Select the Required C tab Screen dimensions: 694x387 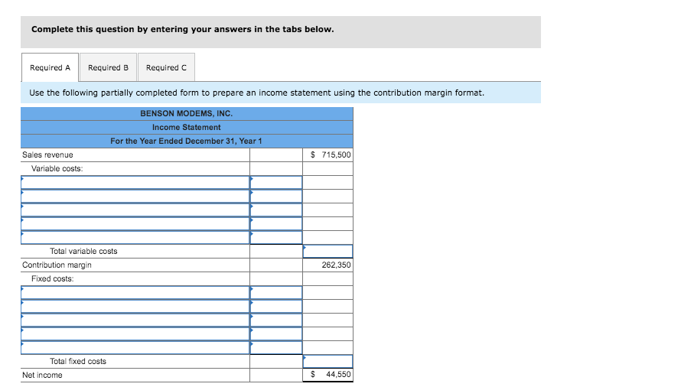point(166,67)
